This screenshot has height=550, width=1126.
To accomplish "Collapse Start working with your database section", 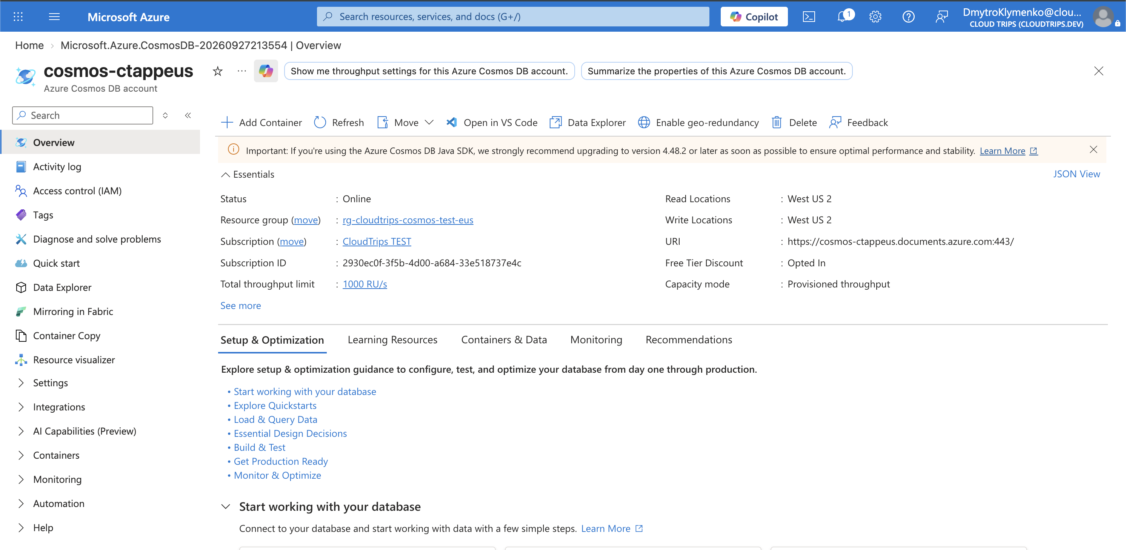I will [x=226, y=507].
